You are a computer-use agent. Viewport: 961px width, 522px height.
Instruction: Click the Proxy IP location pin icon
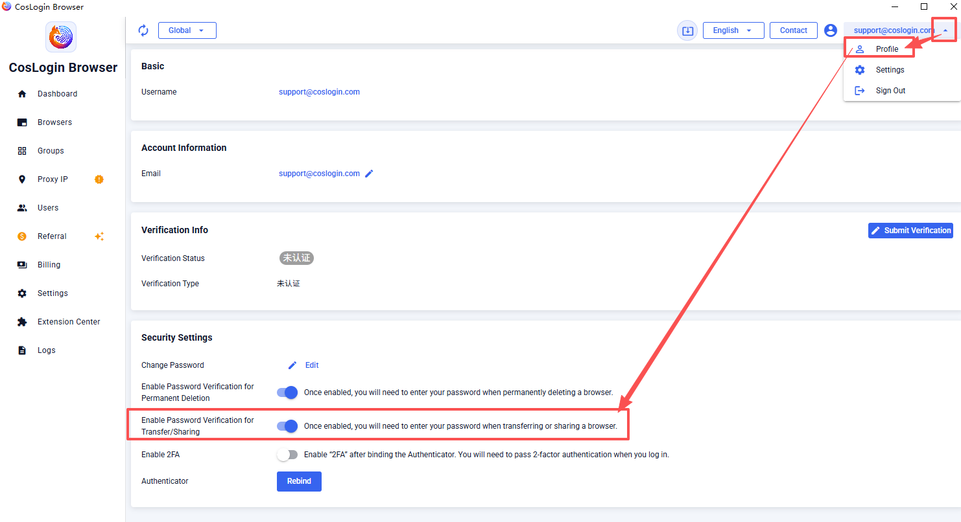pos(22,179)
